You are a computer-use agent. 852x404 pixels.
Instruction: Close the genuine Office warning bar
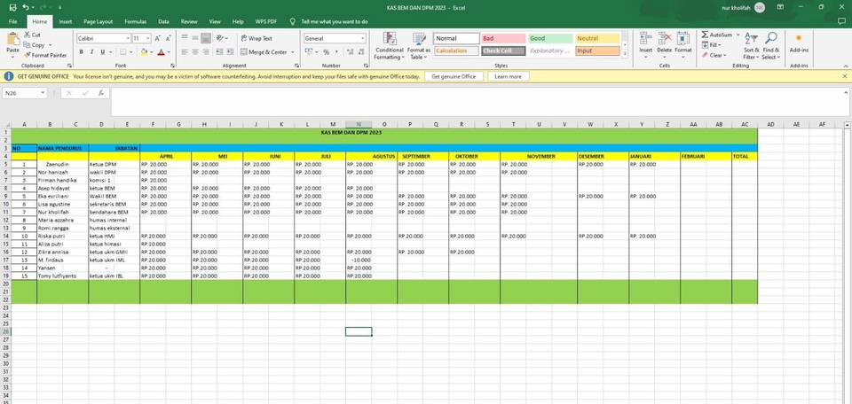coord(845,76)
